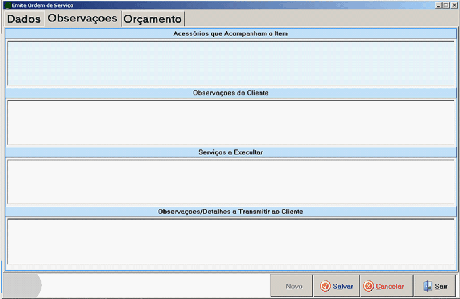Click the Serviços a Executar header bar
The width and height of the screenshot is (460, 299).
(230, 152)
